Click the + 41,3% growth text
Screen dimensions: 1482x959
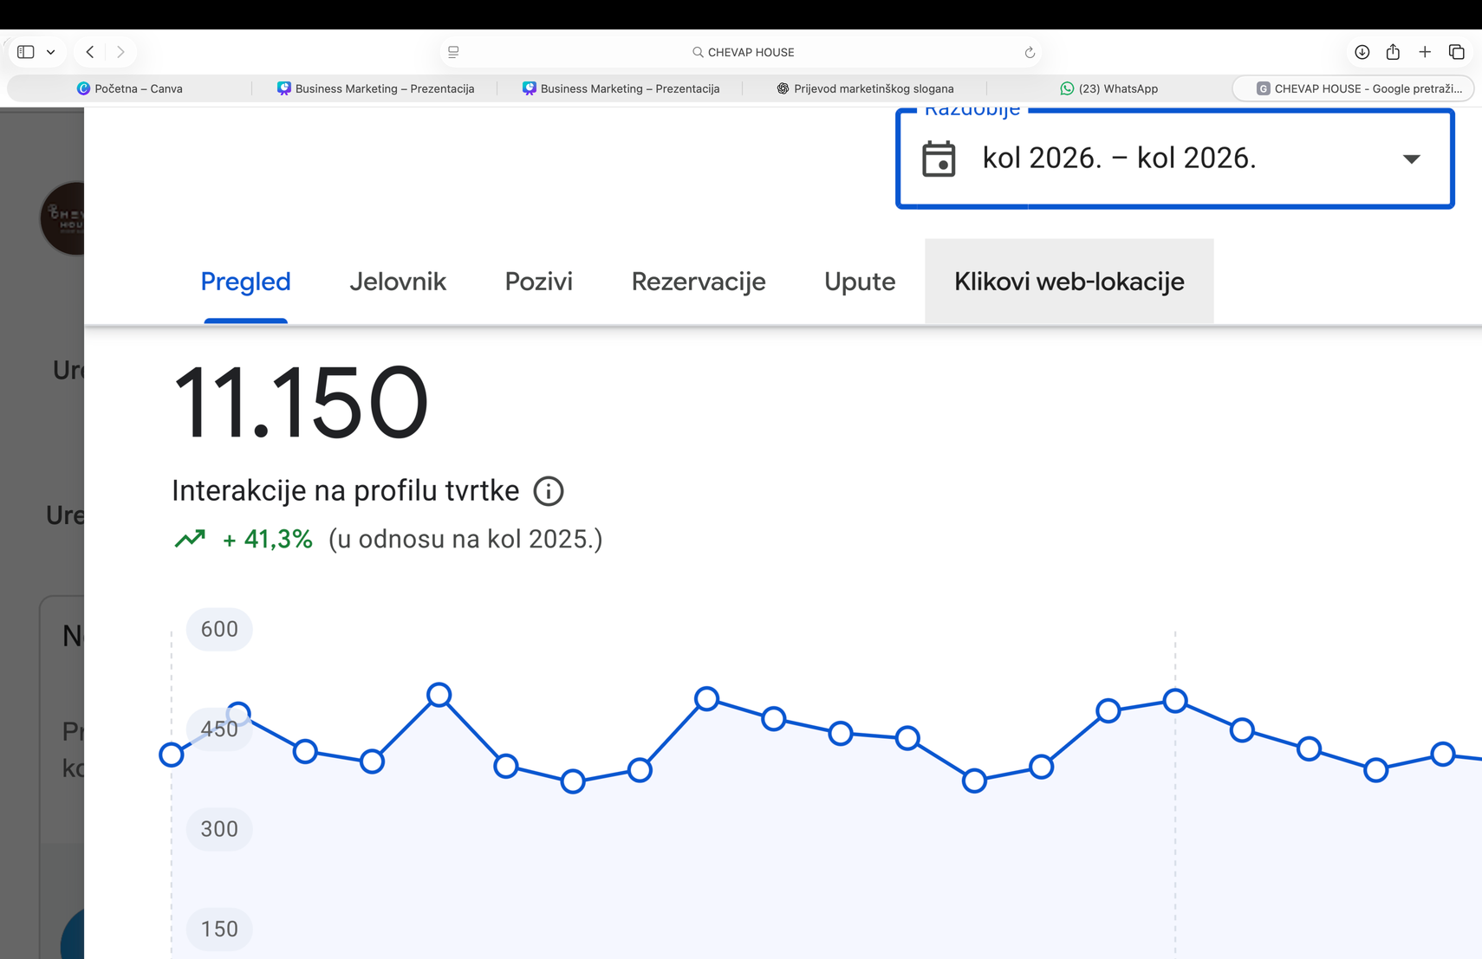tap(267, 540)
